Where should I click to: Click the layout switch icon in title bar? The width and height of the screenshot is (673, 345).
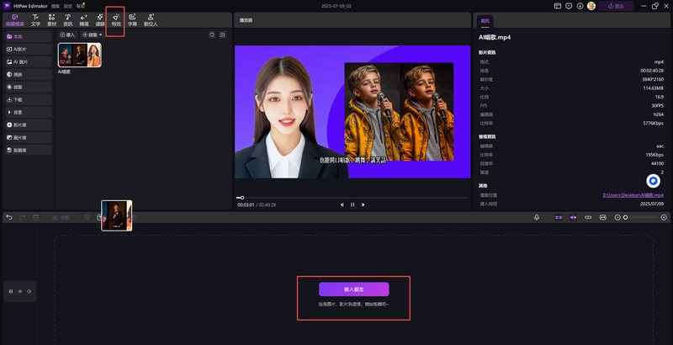558,6
